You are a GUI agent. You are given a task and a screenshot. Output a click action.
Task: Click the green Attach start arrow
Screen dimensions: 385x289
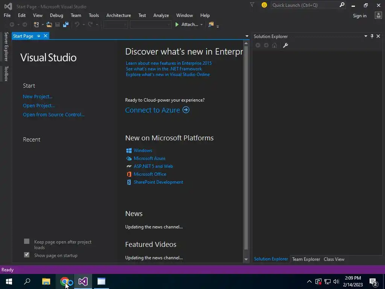tap(177, 24)
